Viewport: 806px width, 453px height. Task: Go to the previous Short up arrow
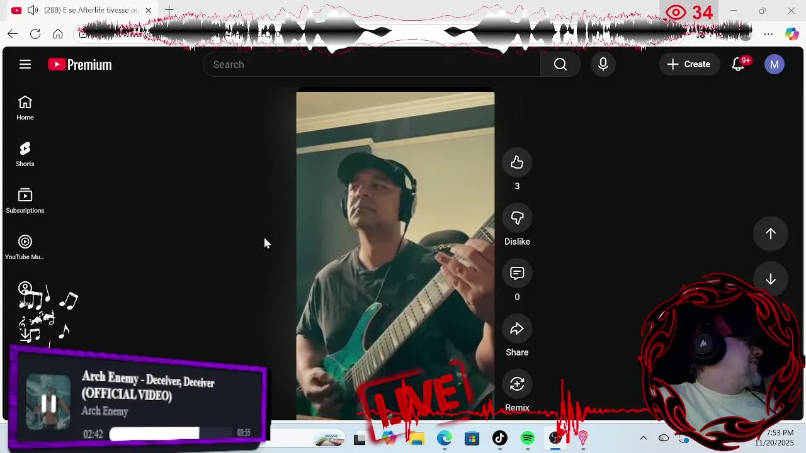[x=771, y=234]
